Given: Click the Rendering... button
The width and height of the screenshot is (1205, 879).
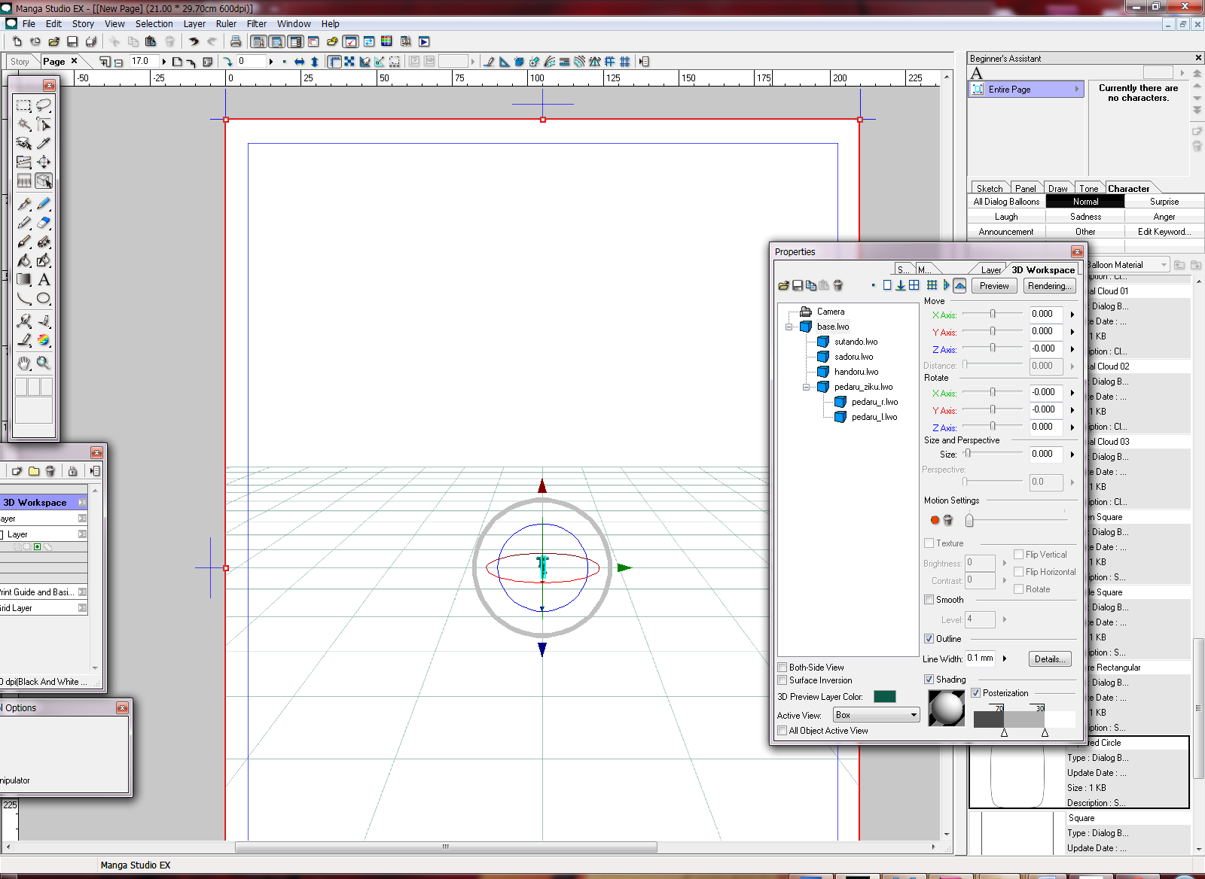Looking at the screenshot, I should point(1049,286).
